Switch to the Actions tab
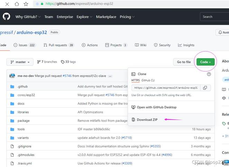Image resolution: width=229 pixels, height=167 pixels. coord(90,45)
